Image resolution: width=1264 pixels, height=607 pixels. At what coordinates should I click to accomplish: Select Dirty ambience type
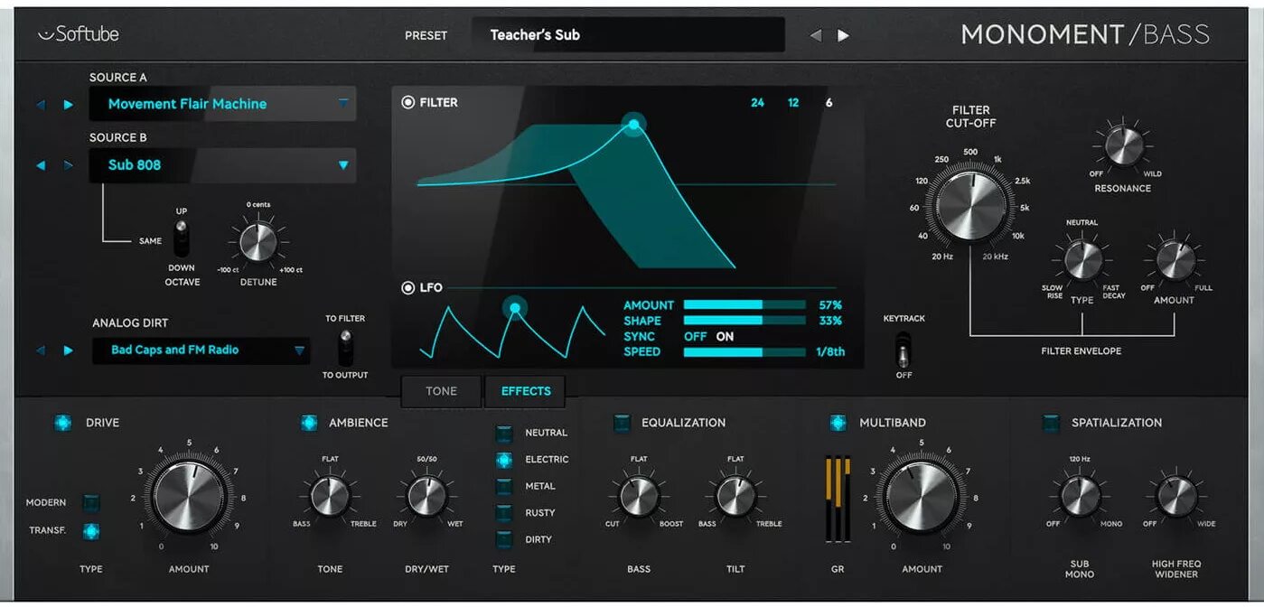(504, 539)
